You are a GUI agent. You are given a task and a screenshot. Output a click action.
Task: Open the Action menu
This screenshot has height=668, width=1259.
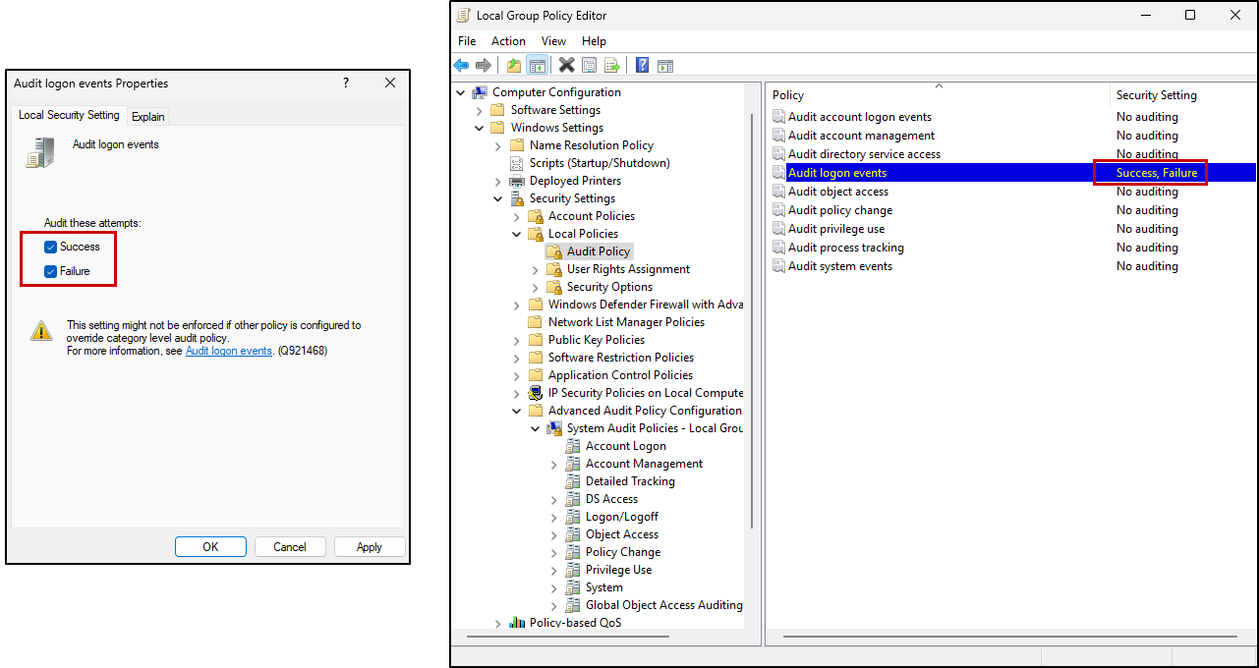[x=508, y=41]
